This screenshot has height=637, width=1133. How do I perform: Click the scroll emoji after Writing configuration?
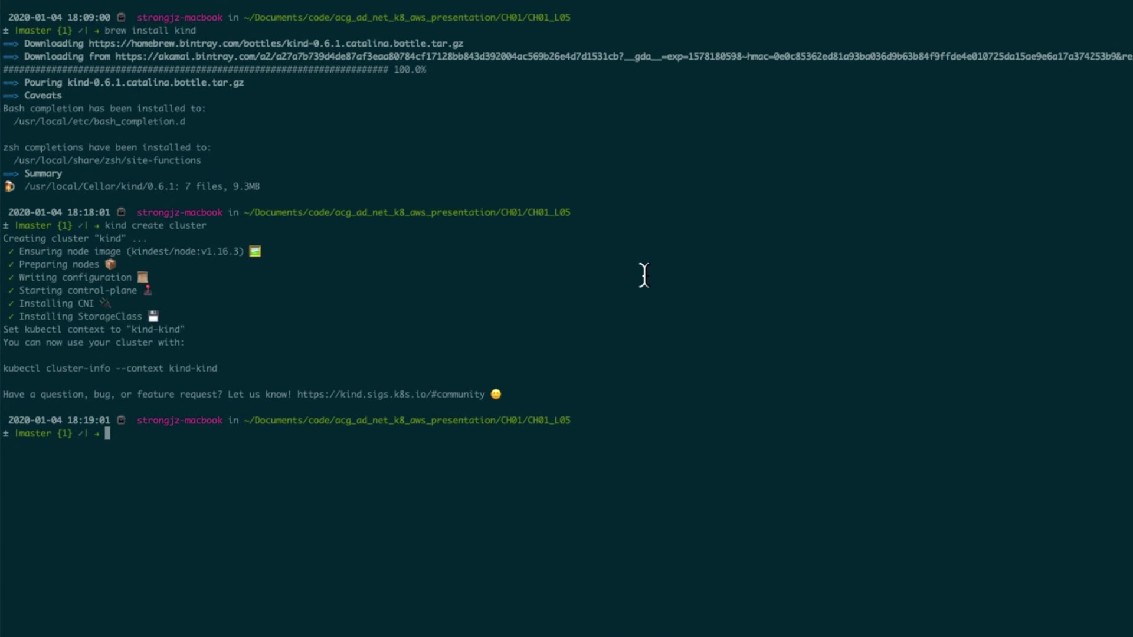142,277
